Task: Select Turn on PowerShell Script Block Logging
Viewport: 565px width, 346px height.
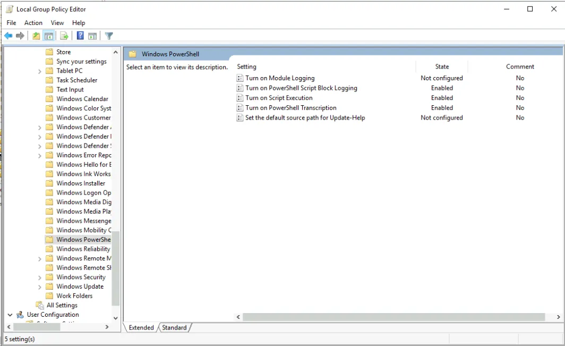Action: click(301, 88)
